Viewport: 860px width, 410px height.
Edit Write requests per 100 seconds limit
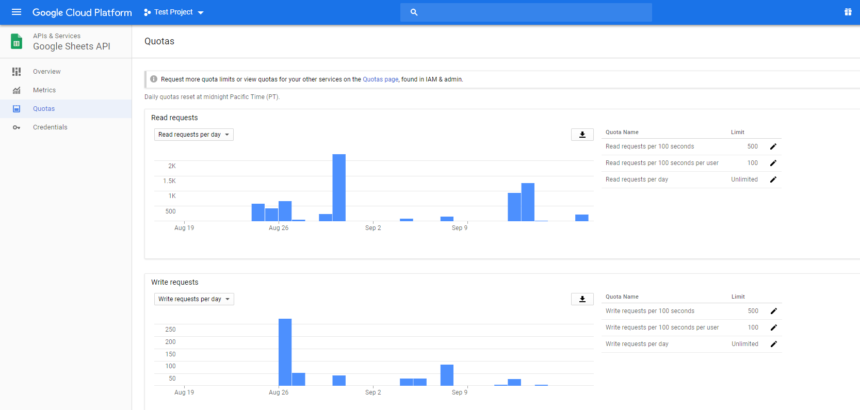point(773,311)
